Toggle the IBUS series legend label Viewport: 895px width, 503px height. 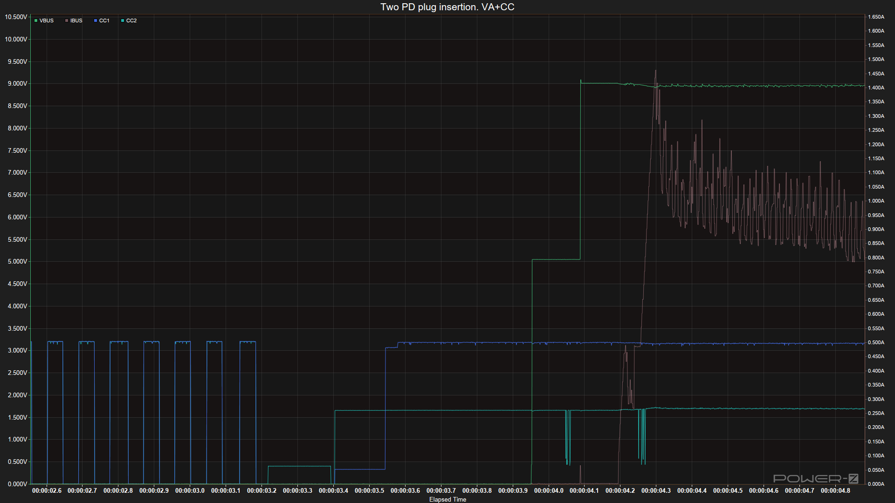point(76,20)
